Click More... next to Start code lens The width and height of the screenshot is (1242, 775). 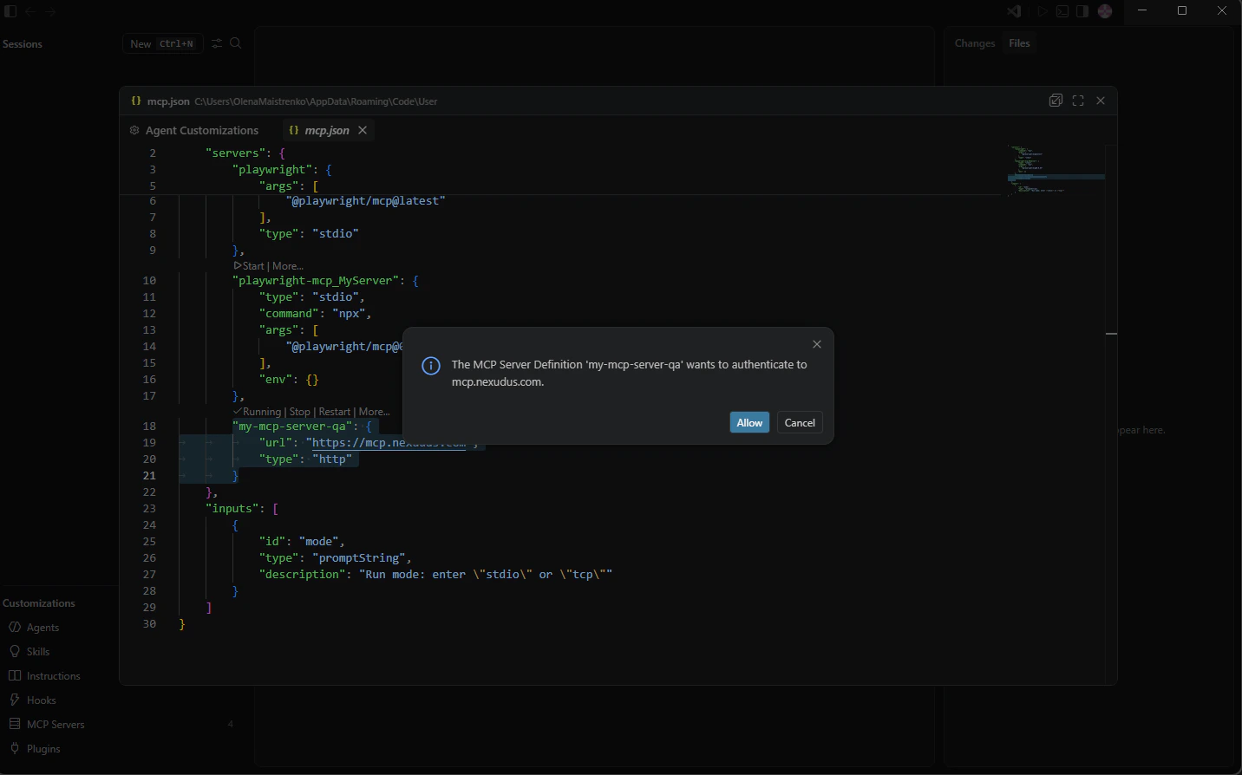288,266
